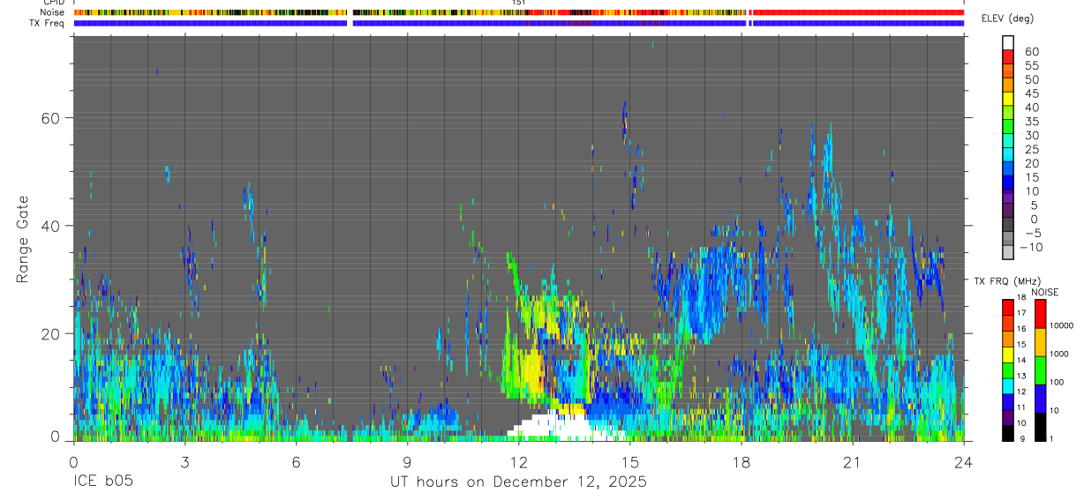The width and height of the screenshot is (1084, 500).
Task: Pick the blue band of the NOISE bar
Action: (1040, 399)
